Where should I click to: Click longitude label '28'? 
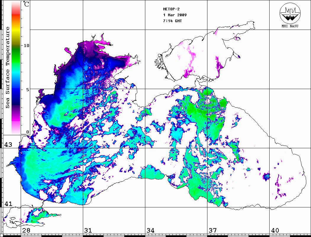coord(26,230)
